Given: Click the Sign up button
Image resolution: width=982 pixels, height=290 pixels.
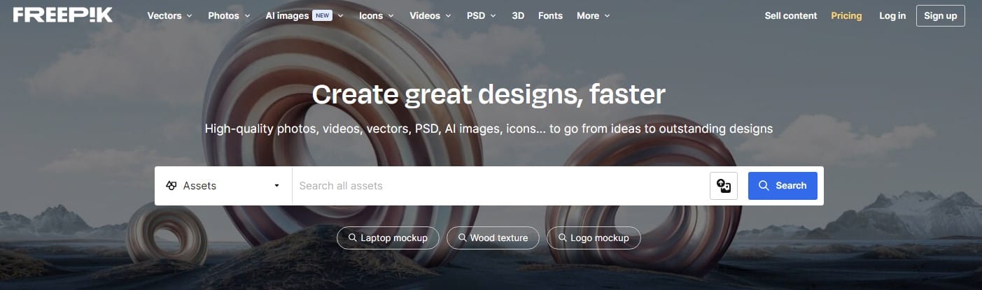Looking at the screenshot, I should [x=940, y=15].
